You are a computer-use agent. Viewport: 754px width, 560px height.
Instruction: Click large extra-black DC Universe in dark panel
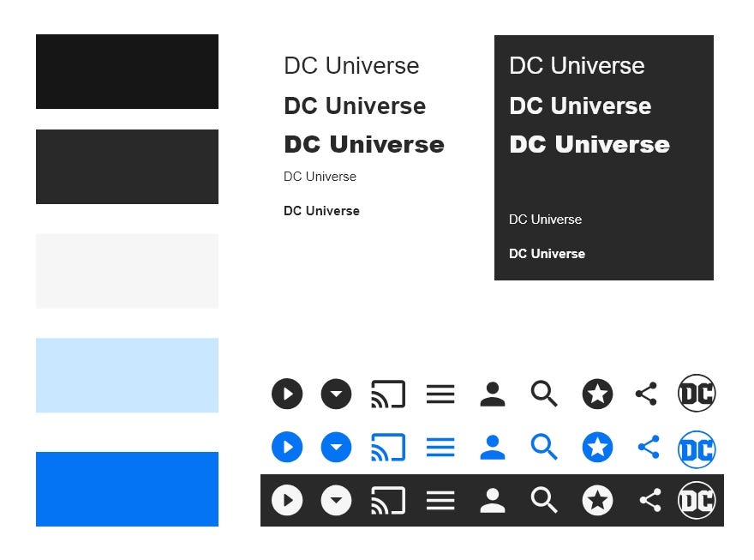pyautogui.click(x=589, y=144)
